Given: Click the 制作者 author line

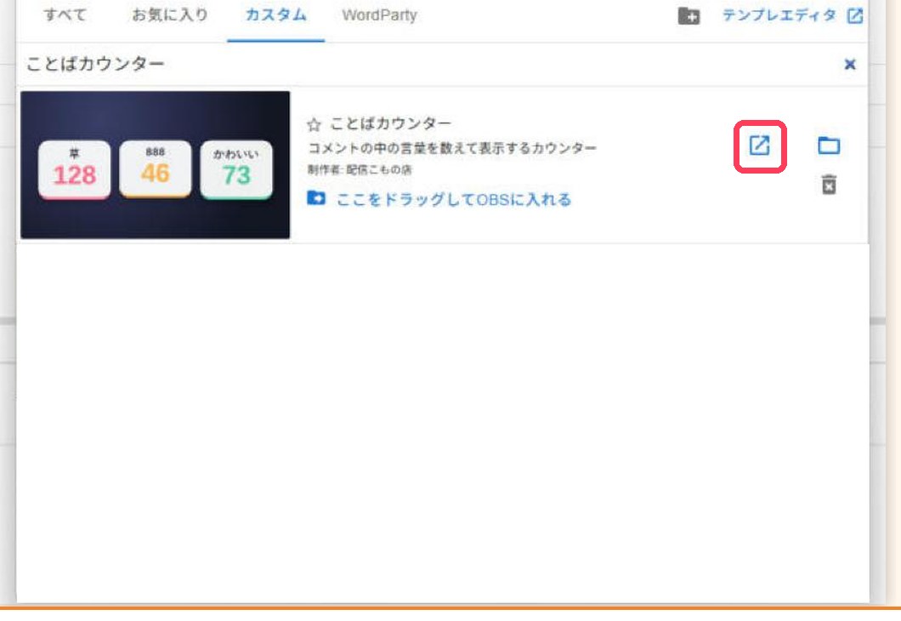Looking at the screenshot, I should tap(360, 169).
